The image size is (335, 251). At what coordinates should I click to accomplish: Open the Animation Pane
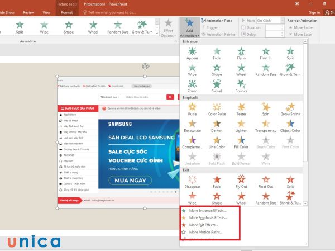coord(217,21)
